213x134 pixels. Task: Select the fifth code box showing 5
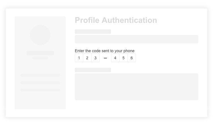tap(123, 58)
